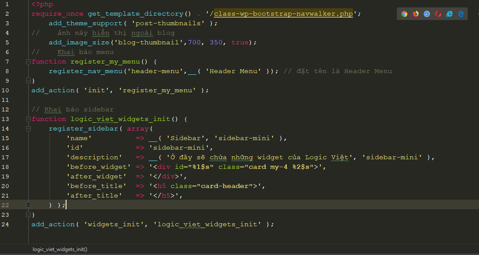Open preview in Opera browser
Image resolution: width=479 pixels, height=255 pixels.
tap(438, 14)
